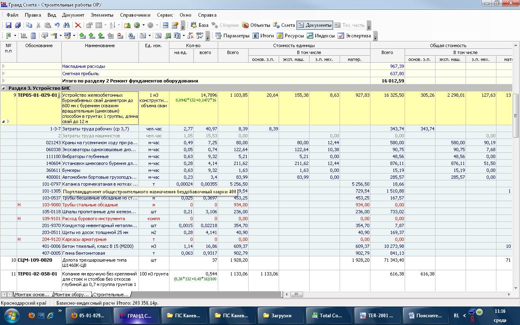
Task: Toggle the 100% completion mark icon
Action: 200,36
